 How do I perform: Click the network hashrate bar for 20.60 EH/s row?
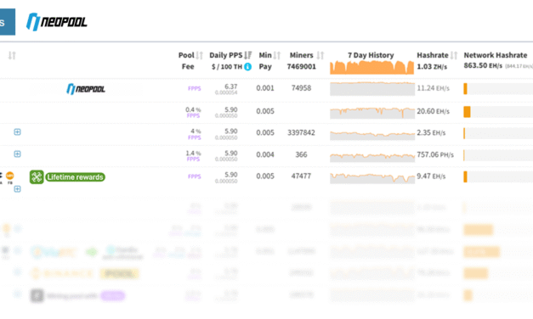point(498,112)
